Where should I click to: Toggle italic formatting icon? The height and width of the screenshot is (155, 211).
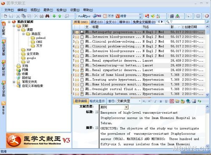[155, 101]
